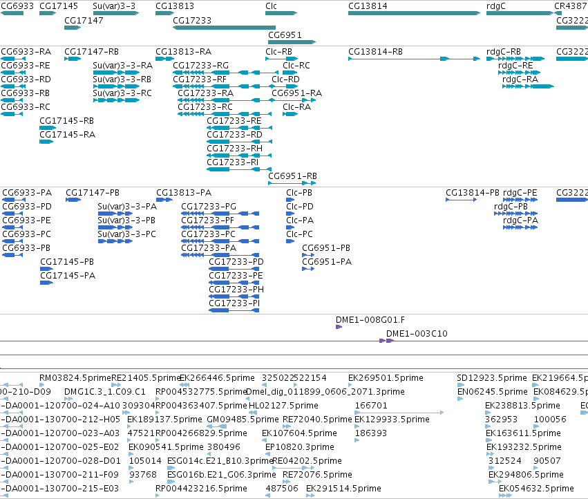
Task: Select EST EK054632.5prime label
Action: (536, 489)
